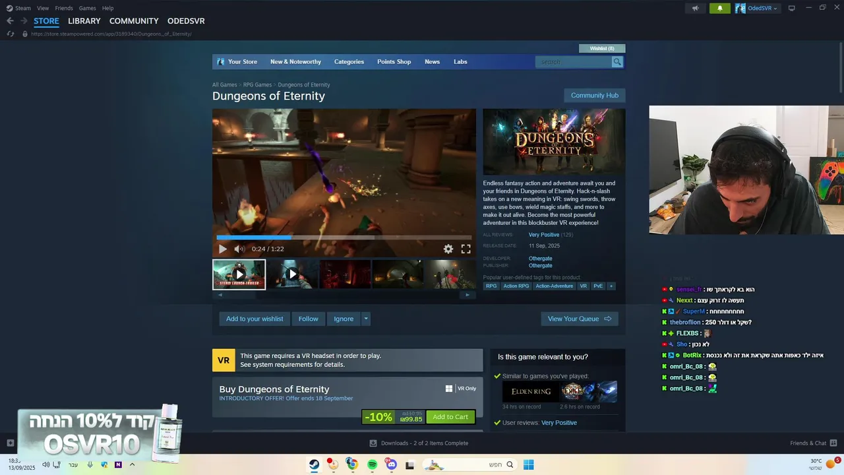Select the Steam Launch Trailer thumbnail
This screenshot has width=844, height=475.
pyautogui.click(x=239, y=274)
